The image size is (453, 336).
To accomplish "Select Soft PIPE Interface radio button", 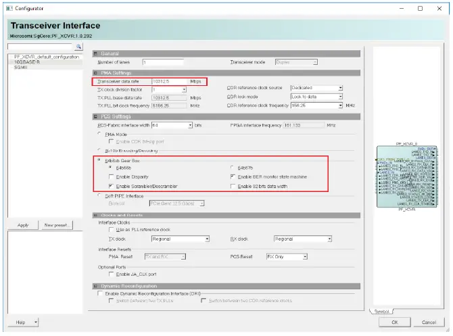I will pyautogui.click(x=99, y=195).
